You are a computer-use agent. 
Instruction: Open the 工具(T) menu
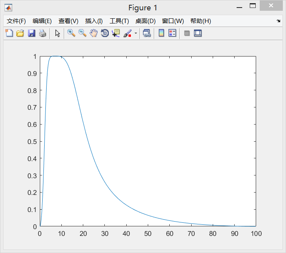click(x=119, y=21)
